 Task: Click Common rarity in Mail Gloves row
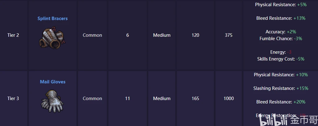pyautogui.click(x=92, y=99)
